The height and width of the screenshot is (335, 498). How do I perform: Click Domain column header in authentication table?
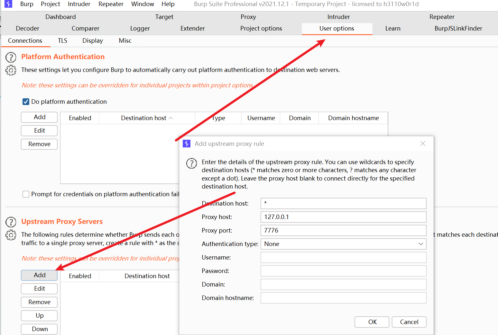(300, 118)
